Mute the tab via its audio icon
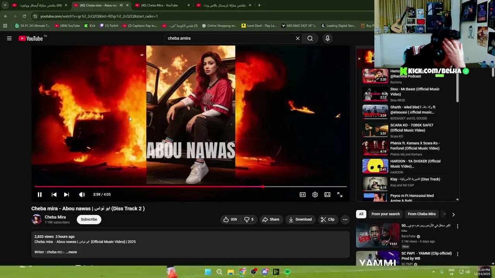 [x=121, y=5]
